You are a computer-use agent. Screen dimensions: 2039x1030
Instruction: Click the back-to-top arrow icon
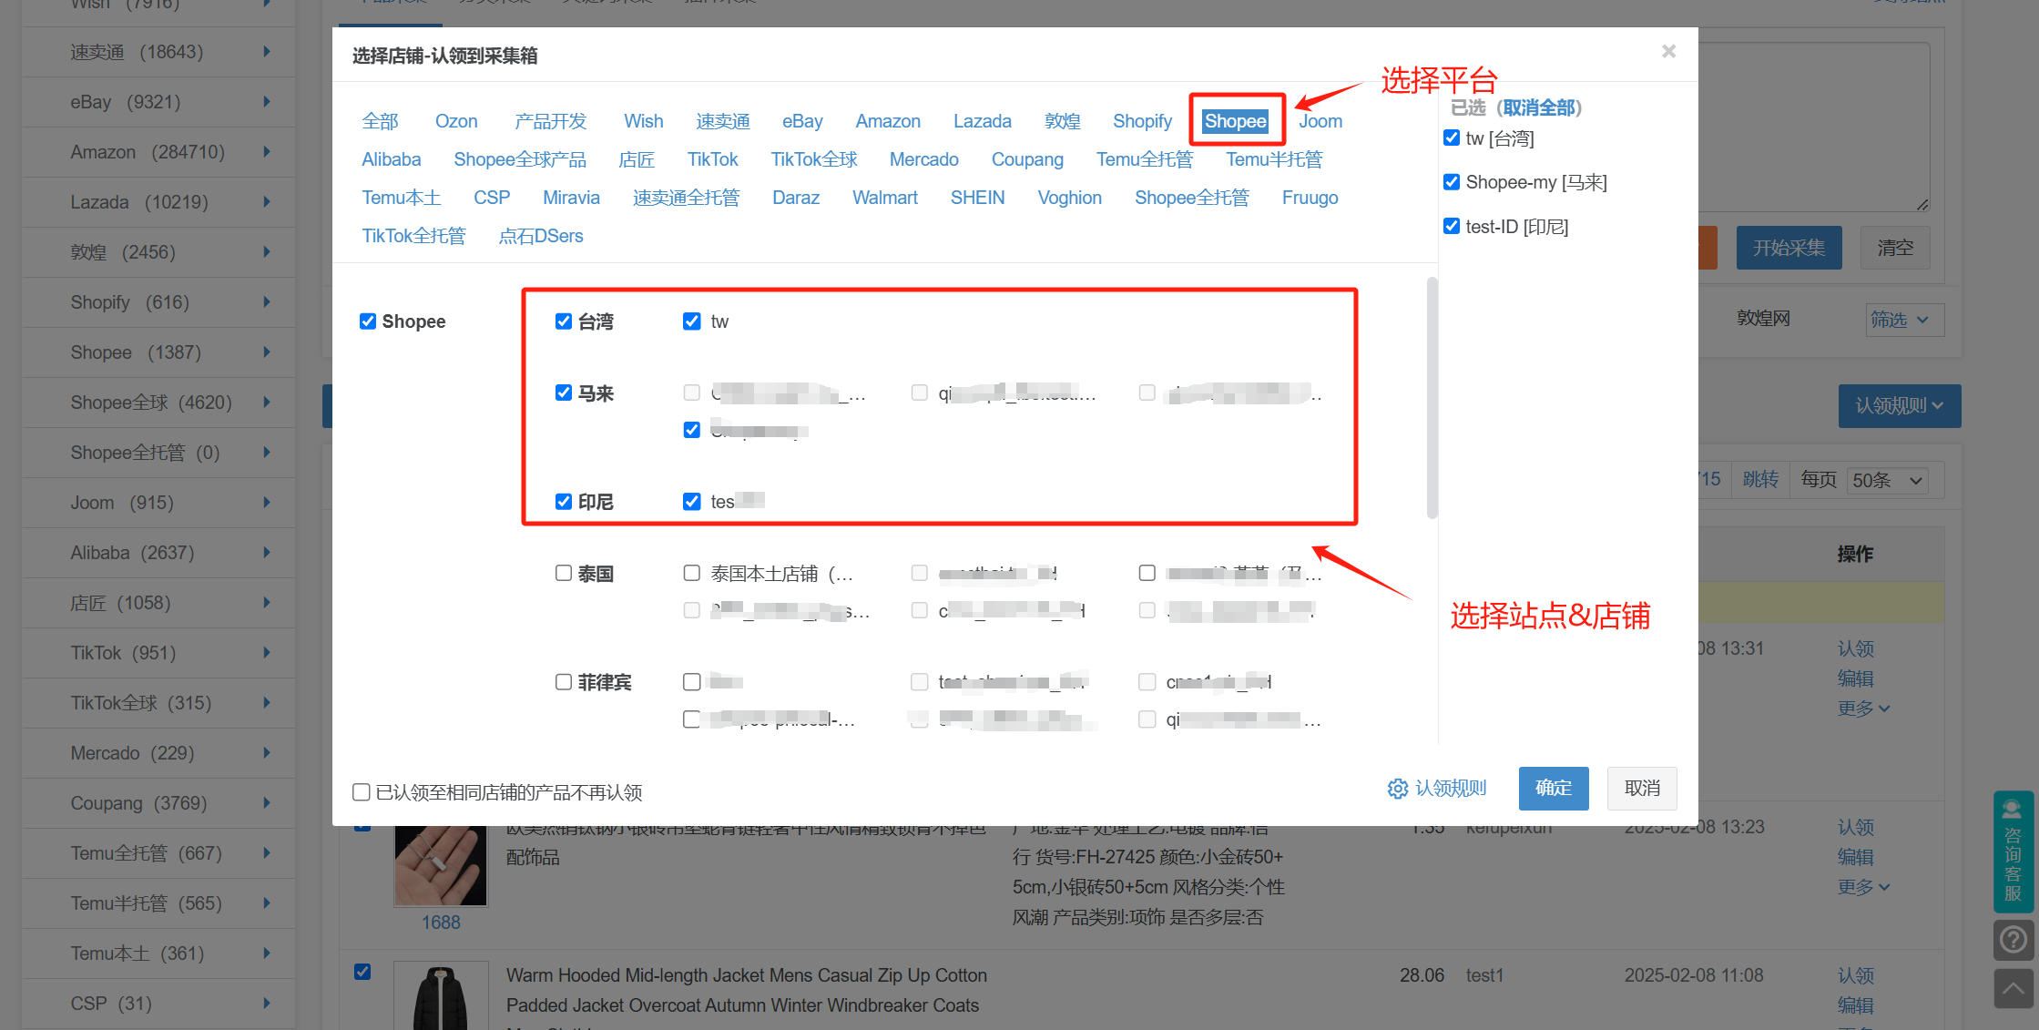[2013, 988]
